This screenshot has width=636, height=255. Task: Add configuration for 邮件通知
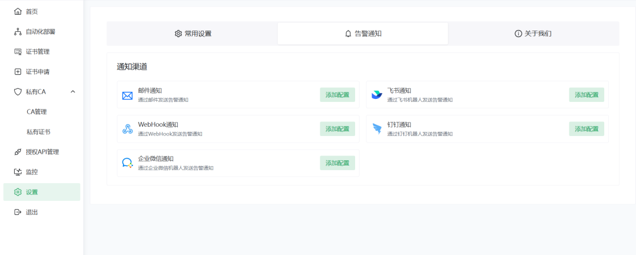(337, 95)
